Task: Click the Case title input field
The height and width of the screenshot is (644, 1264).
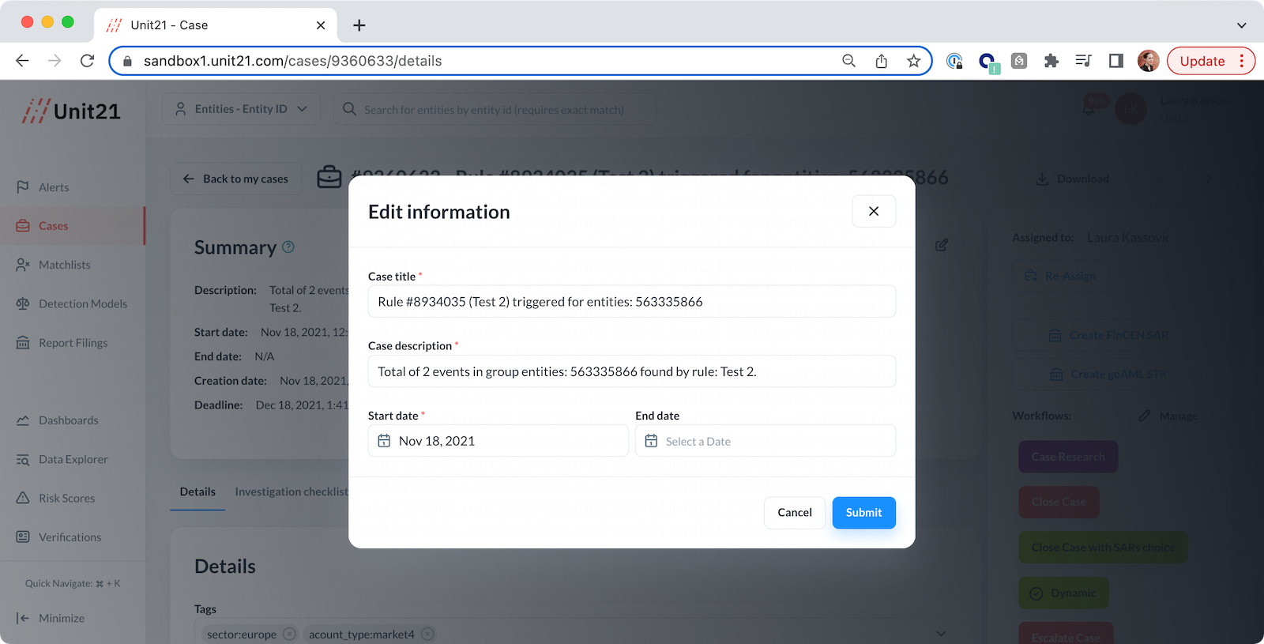Action: click(x=632, y=302)
